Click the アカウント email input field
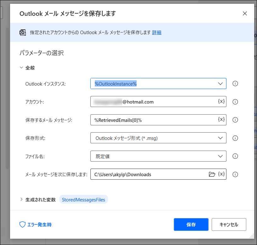This screenshot has height=245, width=257. tap(158, 102)
